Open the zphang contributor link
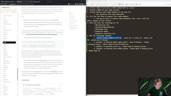Image resolution: width=171 pixels, height=96 pixels. (x=38, y=72)
